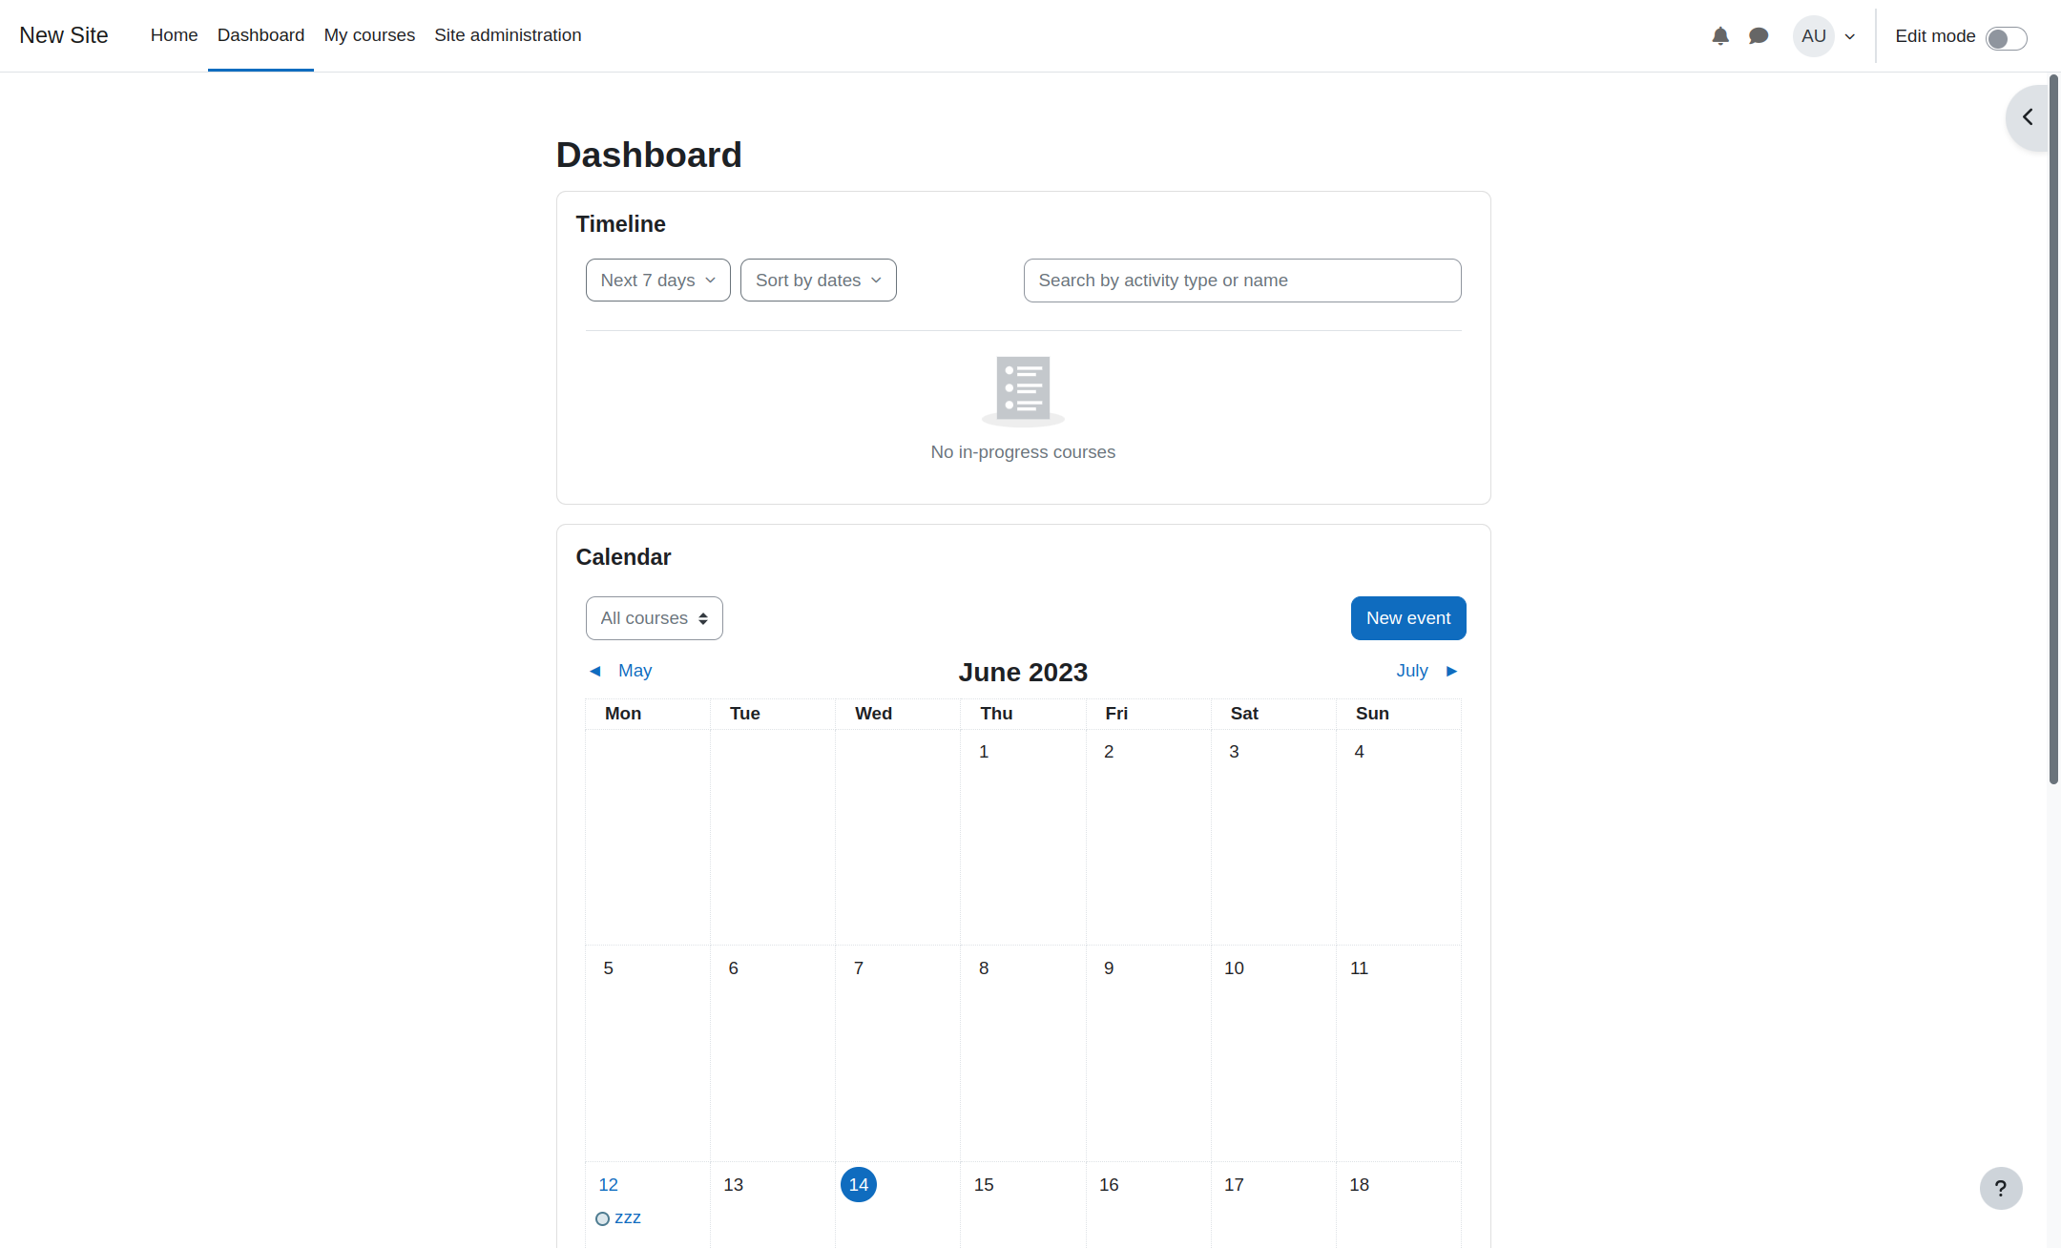The image size is (2061, 1248).
Task: Open the messaging speech bubble icon
Action: click(1758, 36)
